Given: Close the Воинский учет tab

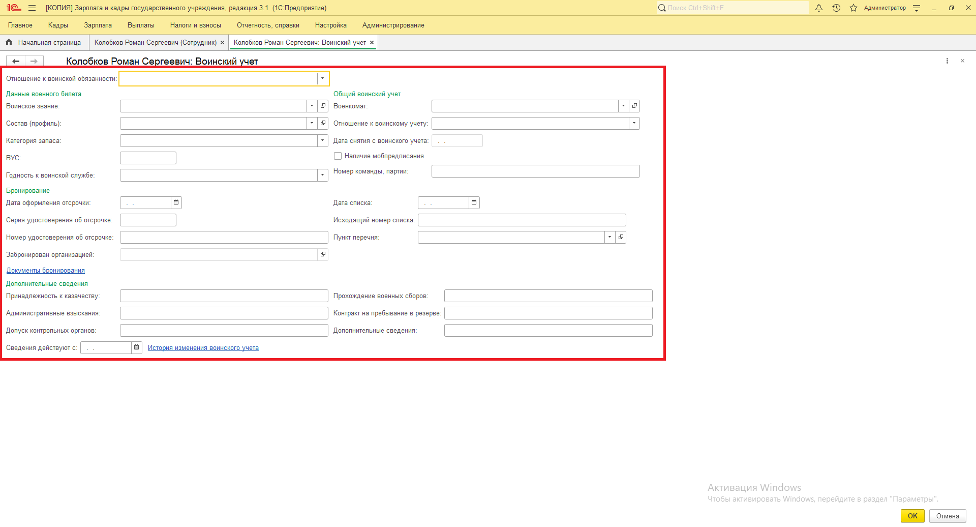Looking at the screenshot, I should (372, 43).
